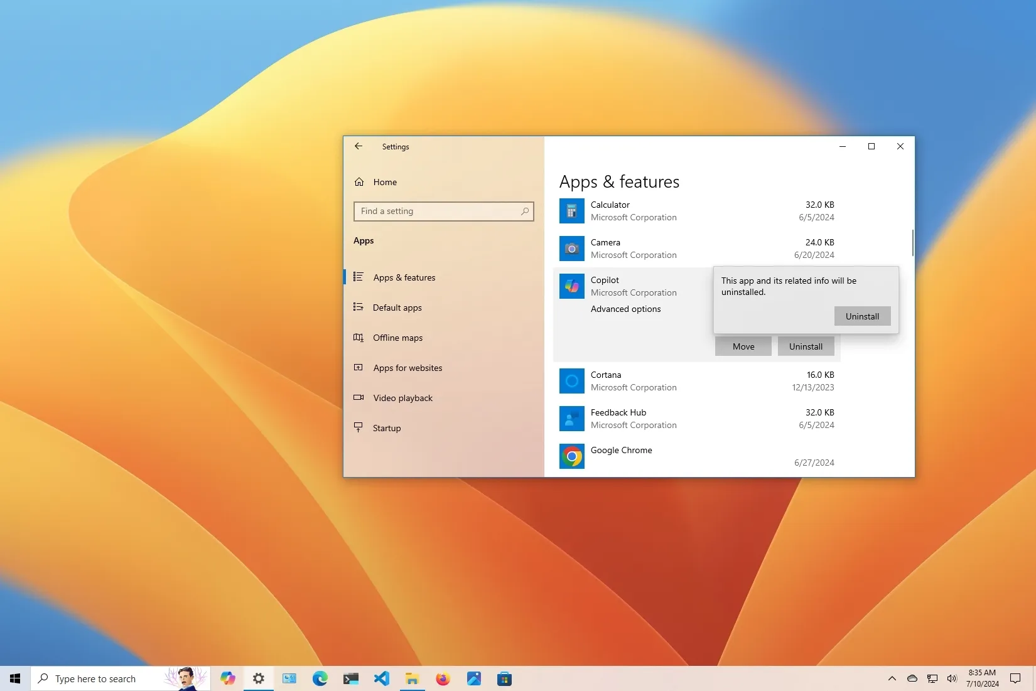The image size is (1036, 691).
Task: Click the Camera app icon
Action: [571, 249]
